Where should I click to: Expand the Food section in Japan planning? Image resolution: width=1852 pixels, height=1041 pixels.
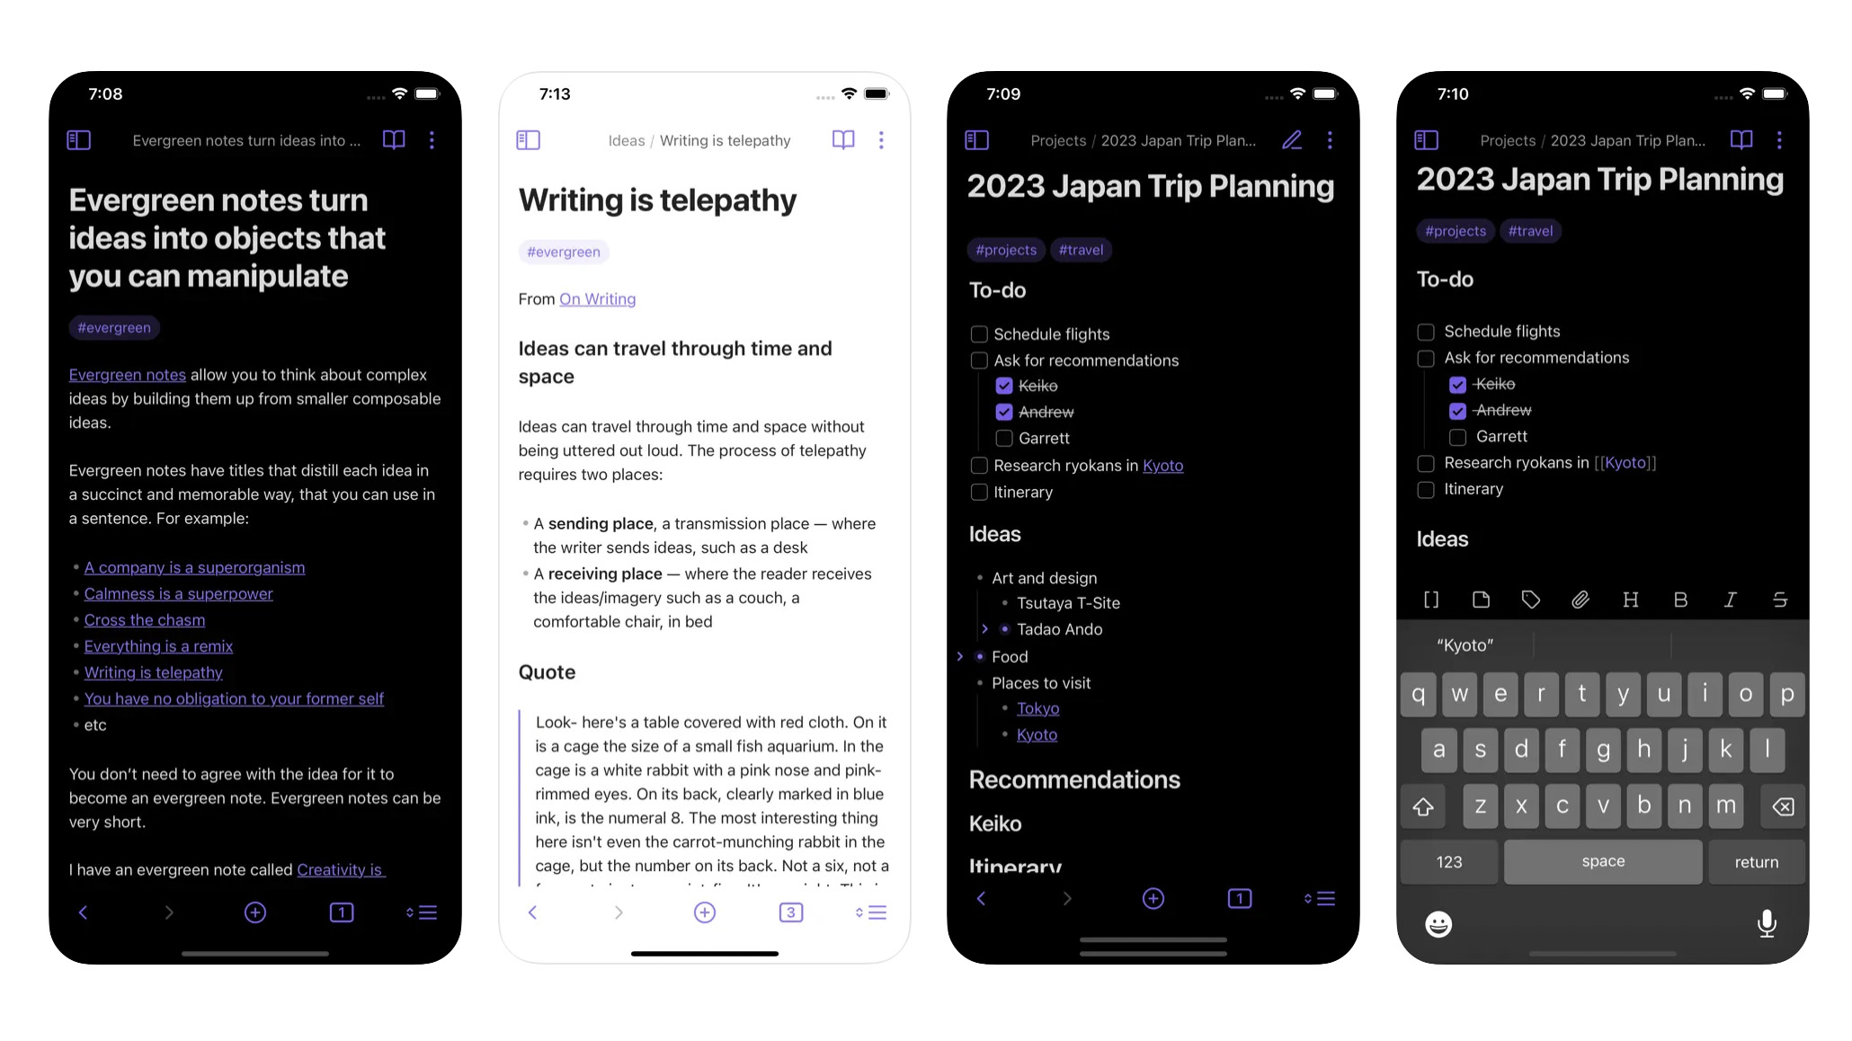click(960, 655)
